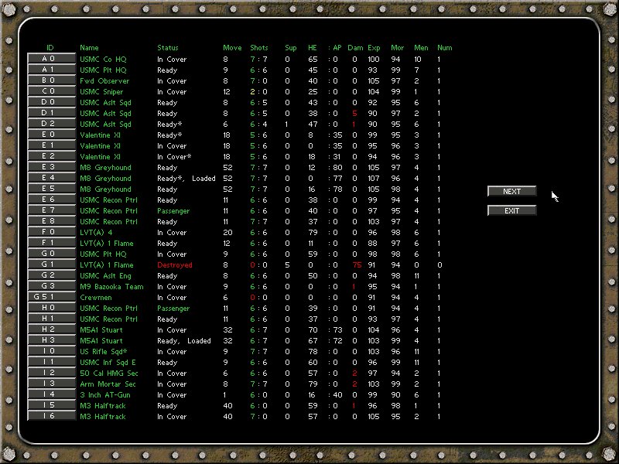Open unit E 3 via ID button
The height and width of the screenshot is (464, 619).
click(x=51, y=167)
